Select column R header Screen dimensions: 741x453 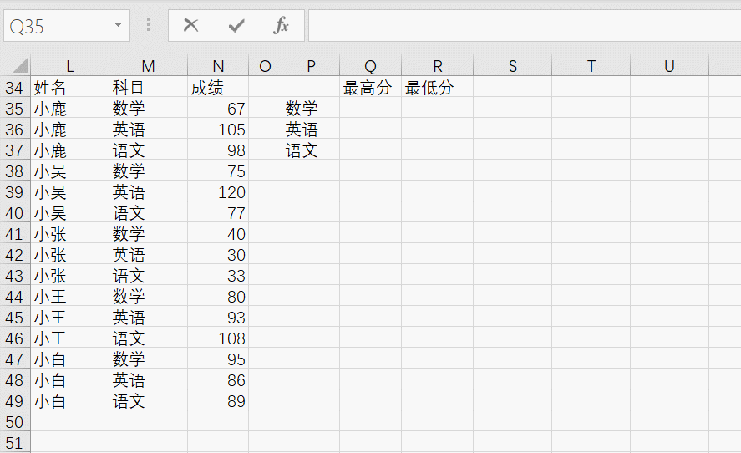438,66
